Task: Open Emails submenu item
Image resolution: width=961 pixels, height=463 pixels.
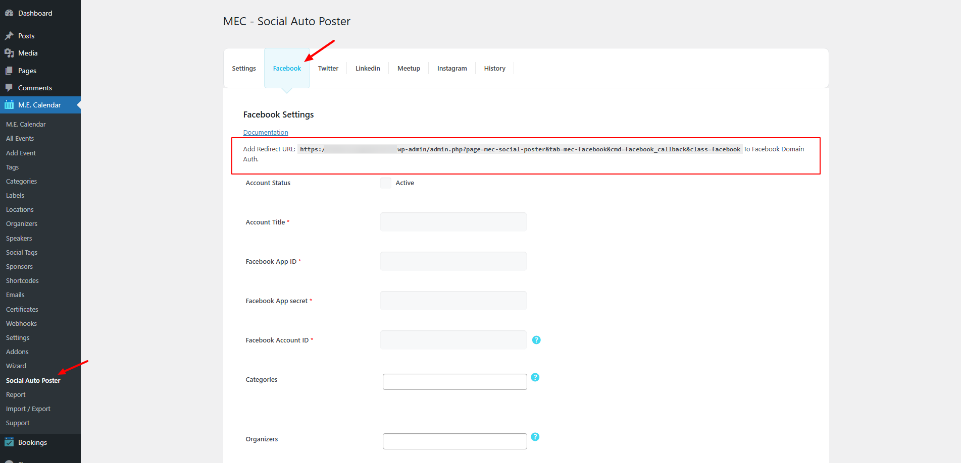Action: tap(15, 295)
